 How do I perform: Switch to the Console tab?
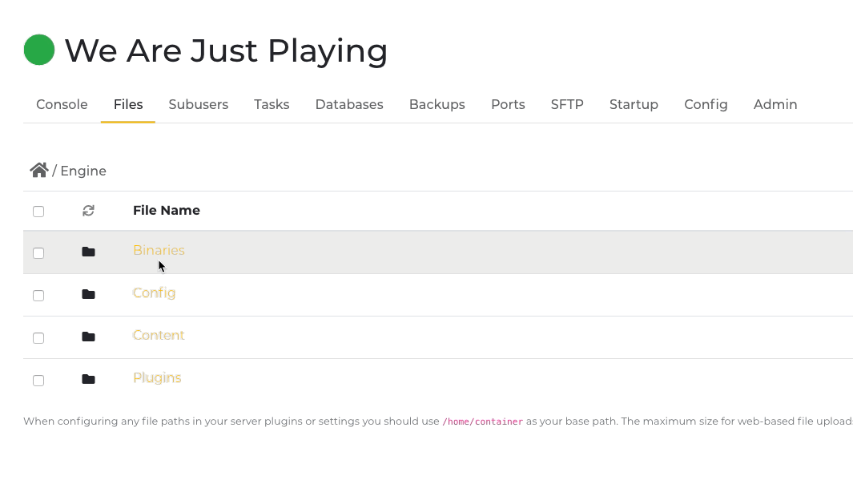pos(62,104)
